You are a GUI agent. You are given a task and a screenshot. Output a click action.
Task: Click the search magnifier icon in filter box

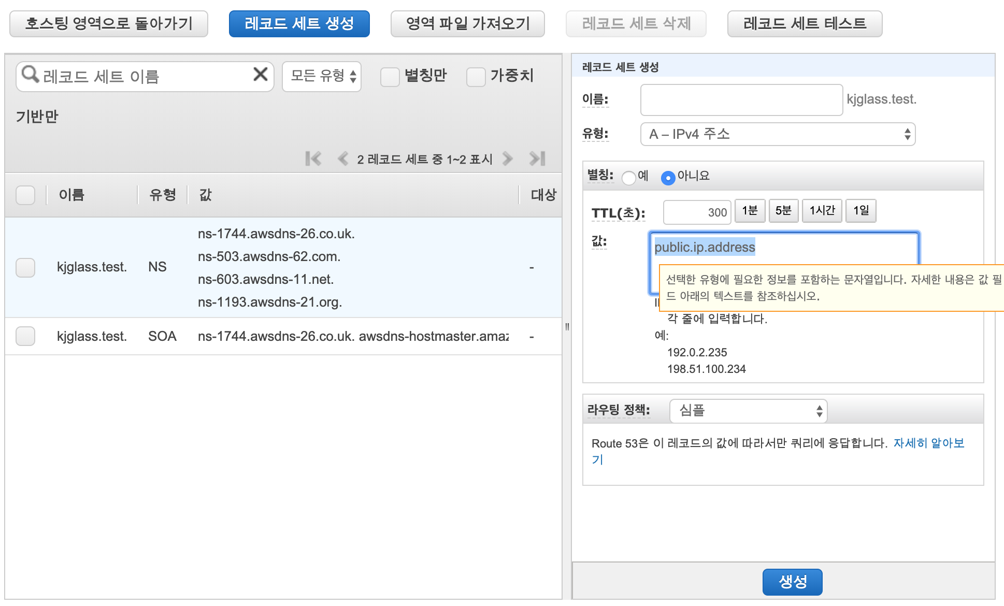30,75
